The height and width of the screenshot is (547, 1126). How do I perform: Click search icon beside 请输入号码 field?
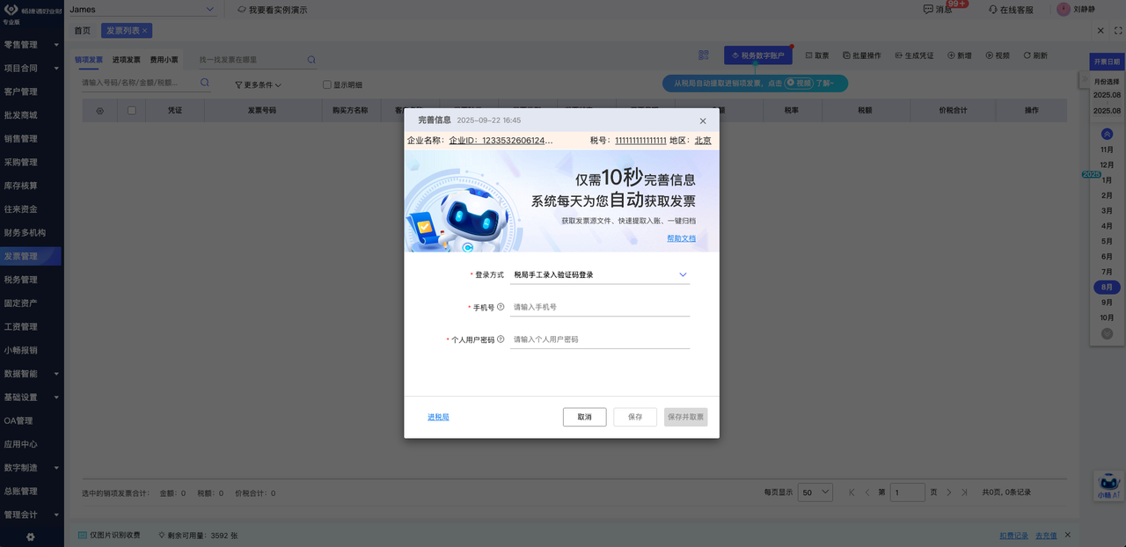[x=205, y=82]
